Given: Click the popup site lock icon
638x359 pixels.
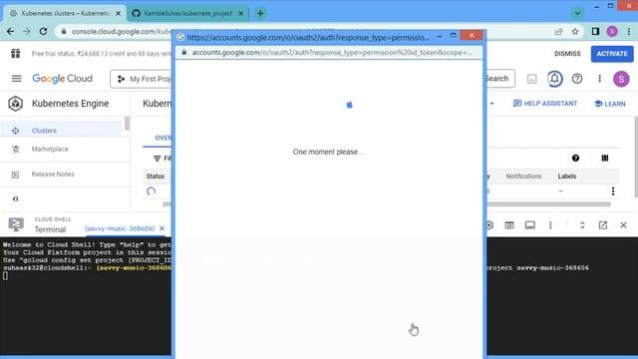Looking at the screenshot, I should [184, 53].
